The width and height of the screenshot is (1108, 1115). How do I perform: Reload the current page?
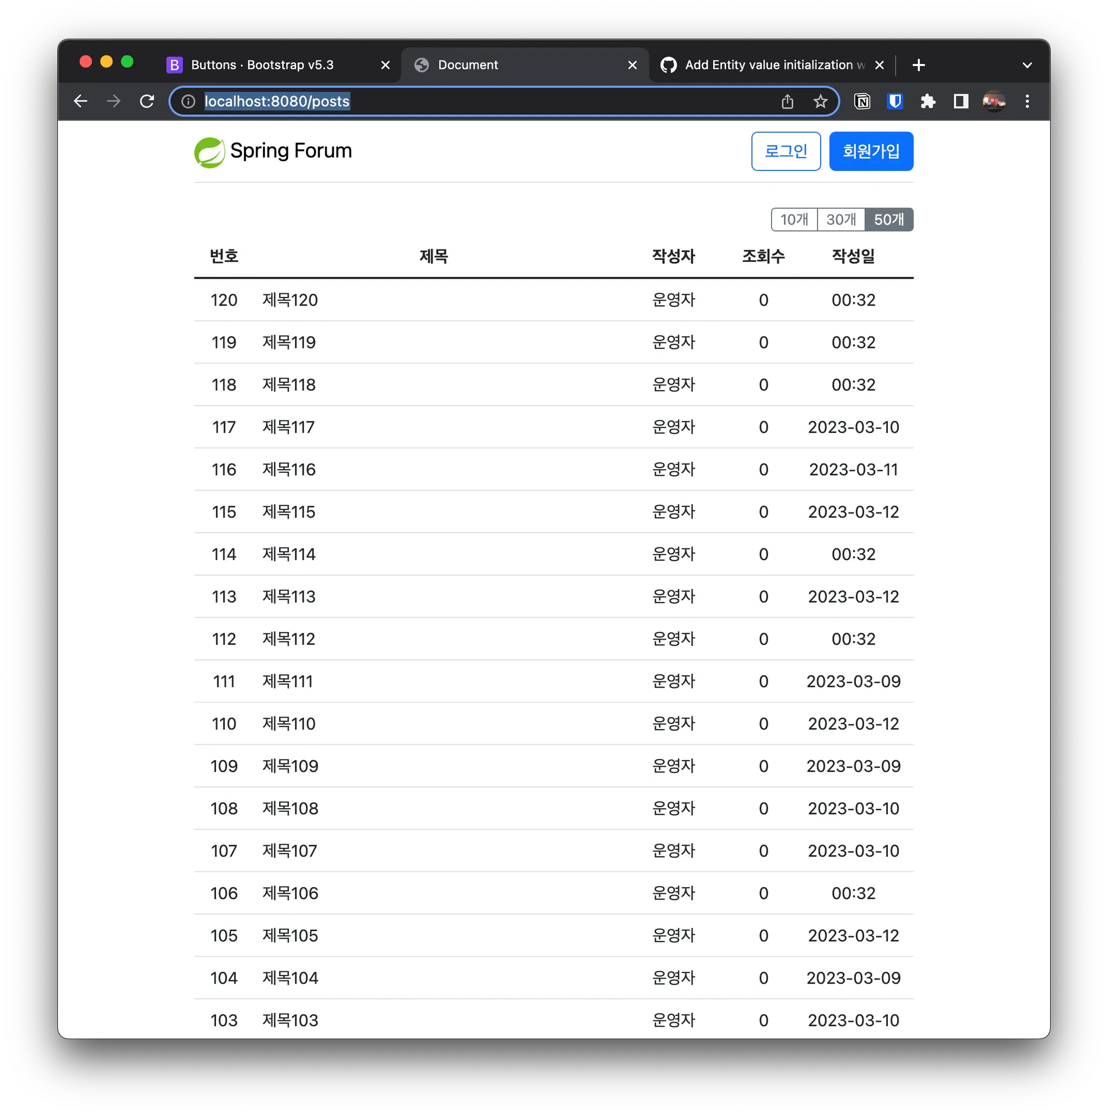tap(147, 102)
